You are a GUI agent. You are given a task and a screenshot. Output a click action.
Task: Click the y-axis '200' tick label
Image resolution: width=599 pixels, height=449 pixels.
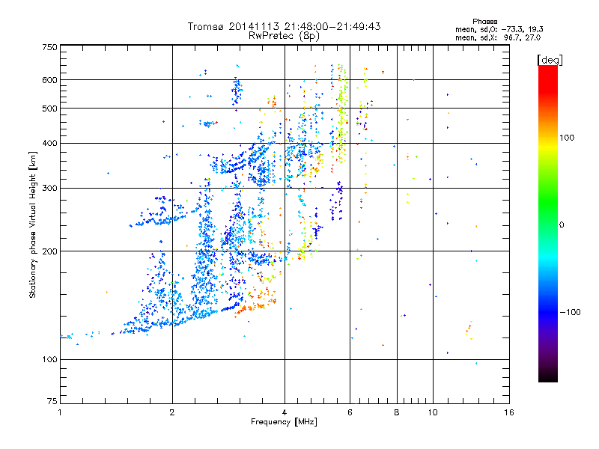pyautogui.click(x=49, y=251)
